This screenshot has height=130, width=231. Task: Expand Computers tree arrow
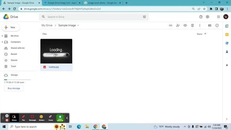tap(2, 42)
